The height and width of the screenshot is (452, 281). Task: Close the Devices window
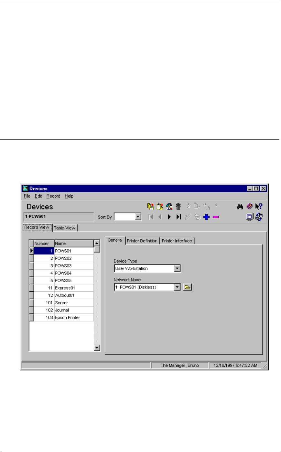pos(263,188)
